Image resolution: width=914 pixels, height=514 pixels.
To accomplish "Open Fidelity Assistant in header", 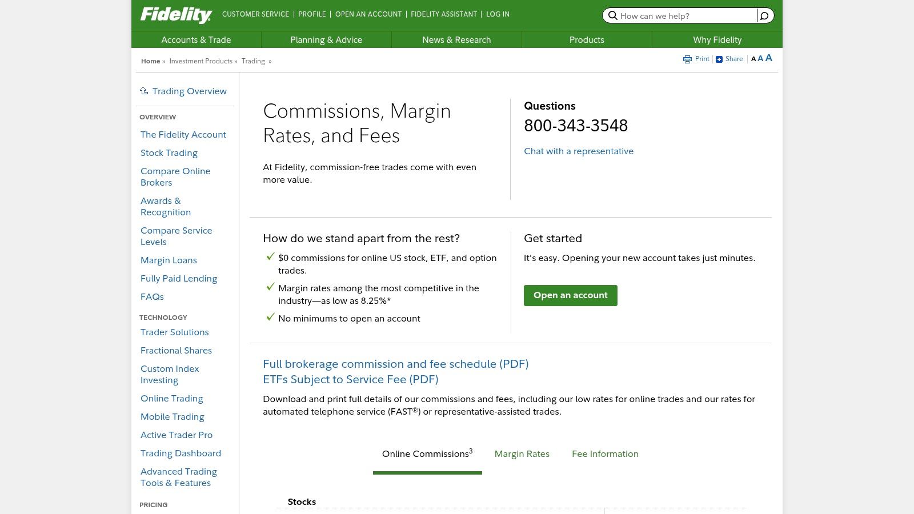I will 444,14.
